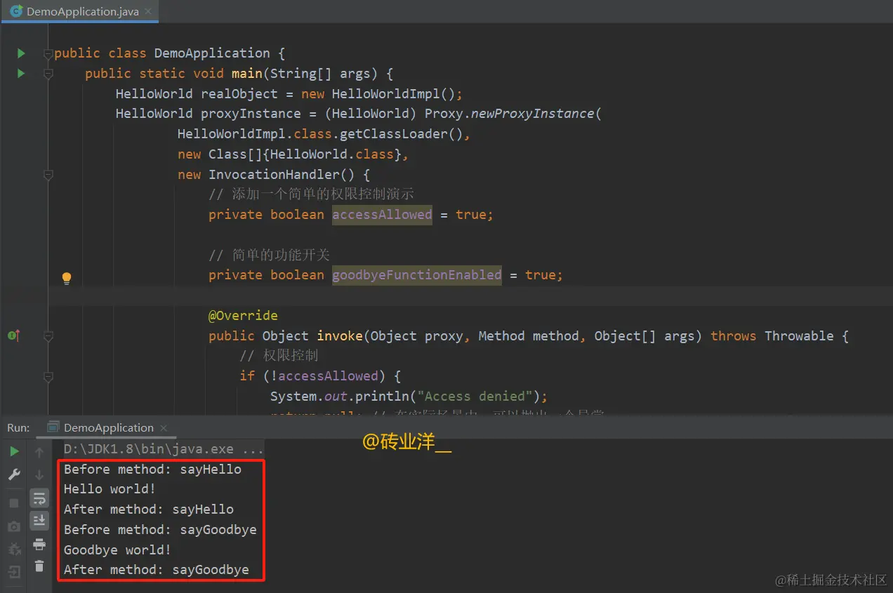The height and width of the screenshot is (593, 893).
Task: Click console line 'After method: sayGoodbye'
Action: click(x=157, y=570)
